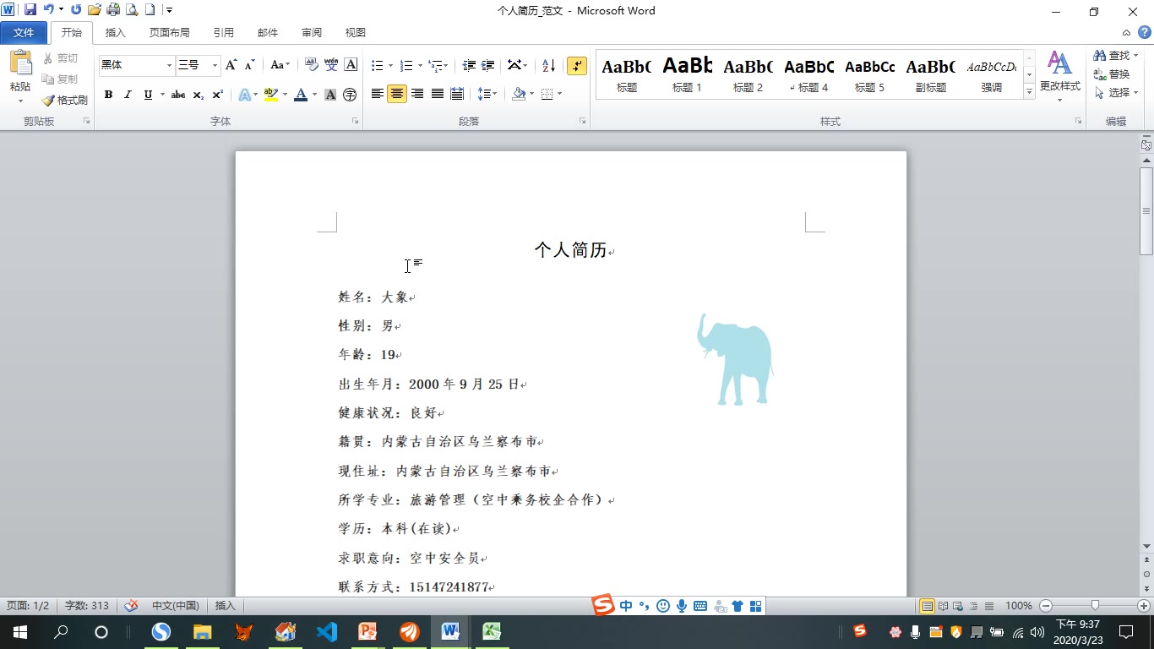Toggle italic formatting

[x=127, y=94]
